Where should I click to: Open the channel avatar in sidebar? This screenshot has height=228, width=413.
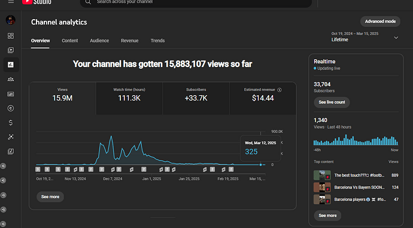[x=11, y=20]
